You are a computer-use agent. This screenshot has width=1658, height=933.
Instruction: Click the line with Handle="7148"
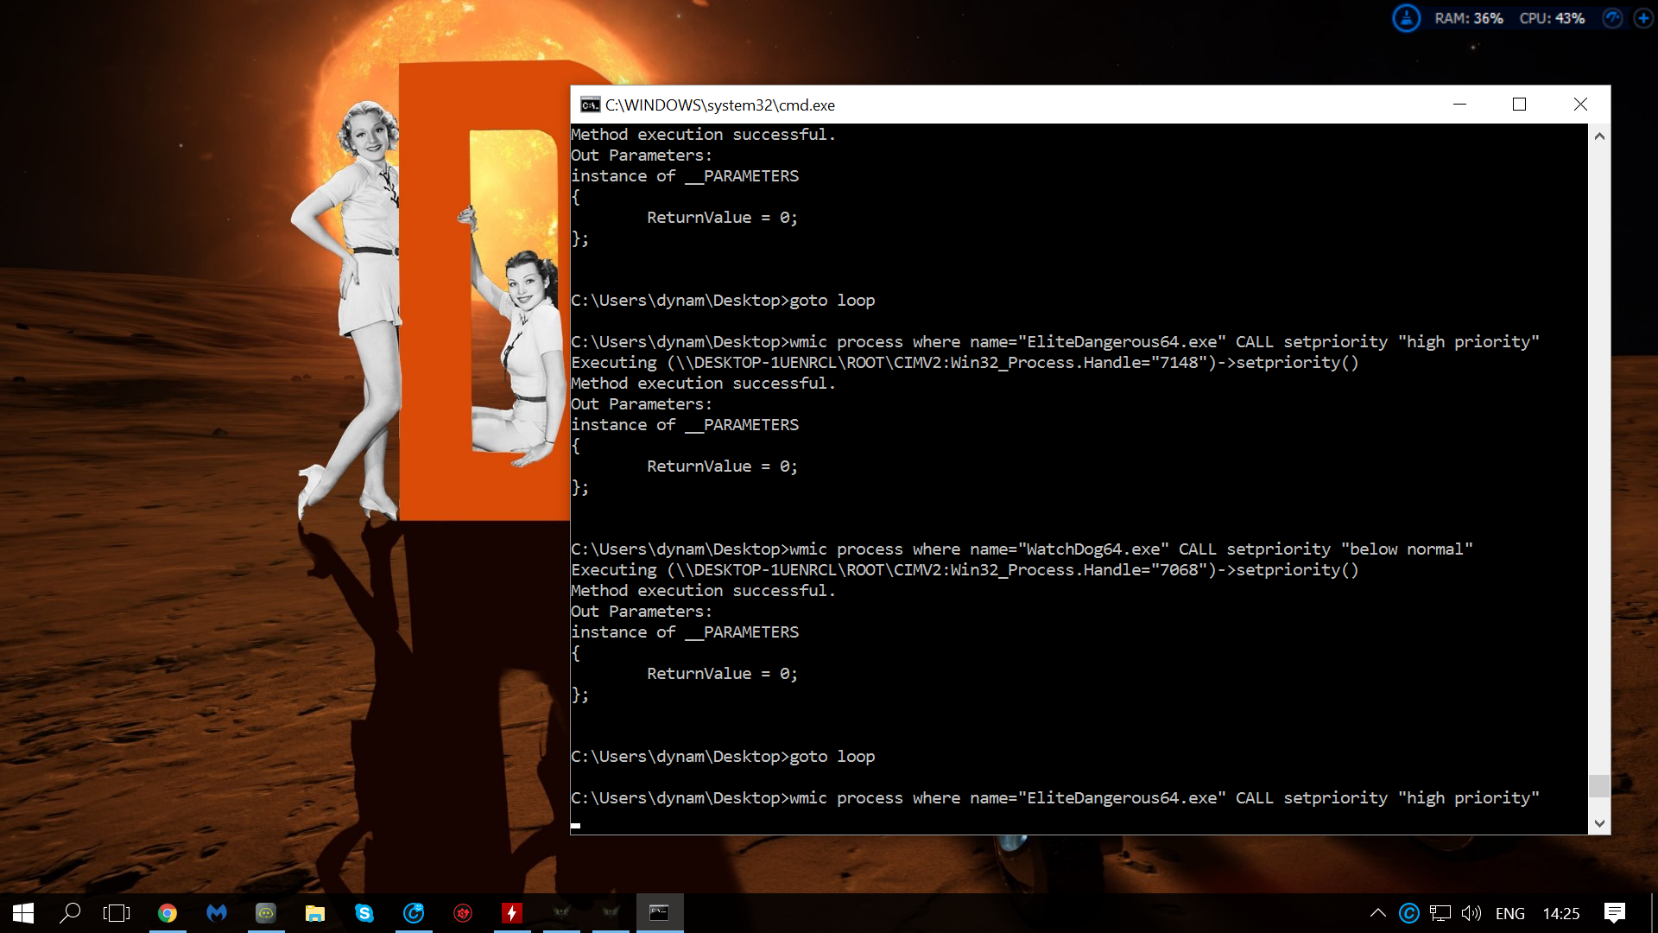pos(965,363)
